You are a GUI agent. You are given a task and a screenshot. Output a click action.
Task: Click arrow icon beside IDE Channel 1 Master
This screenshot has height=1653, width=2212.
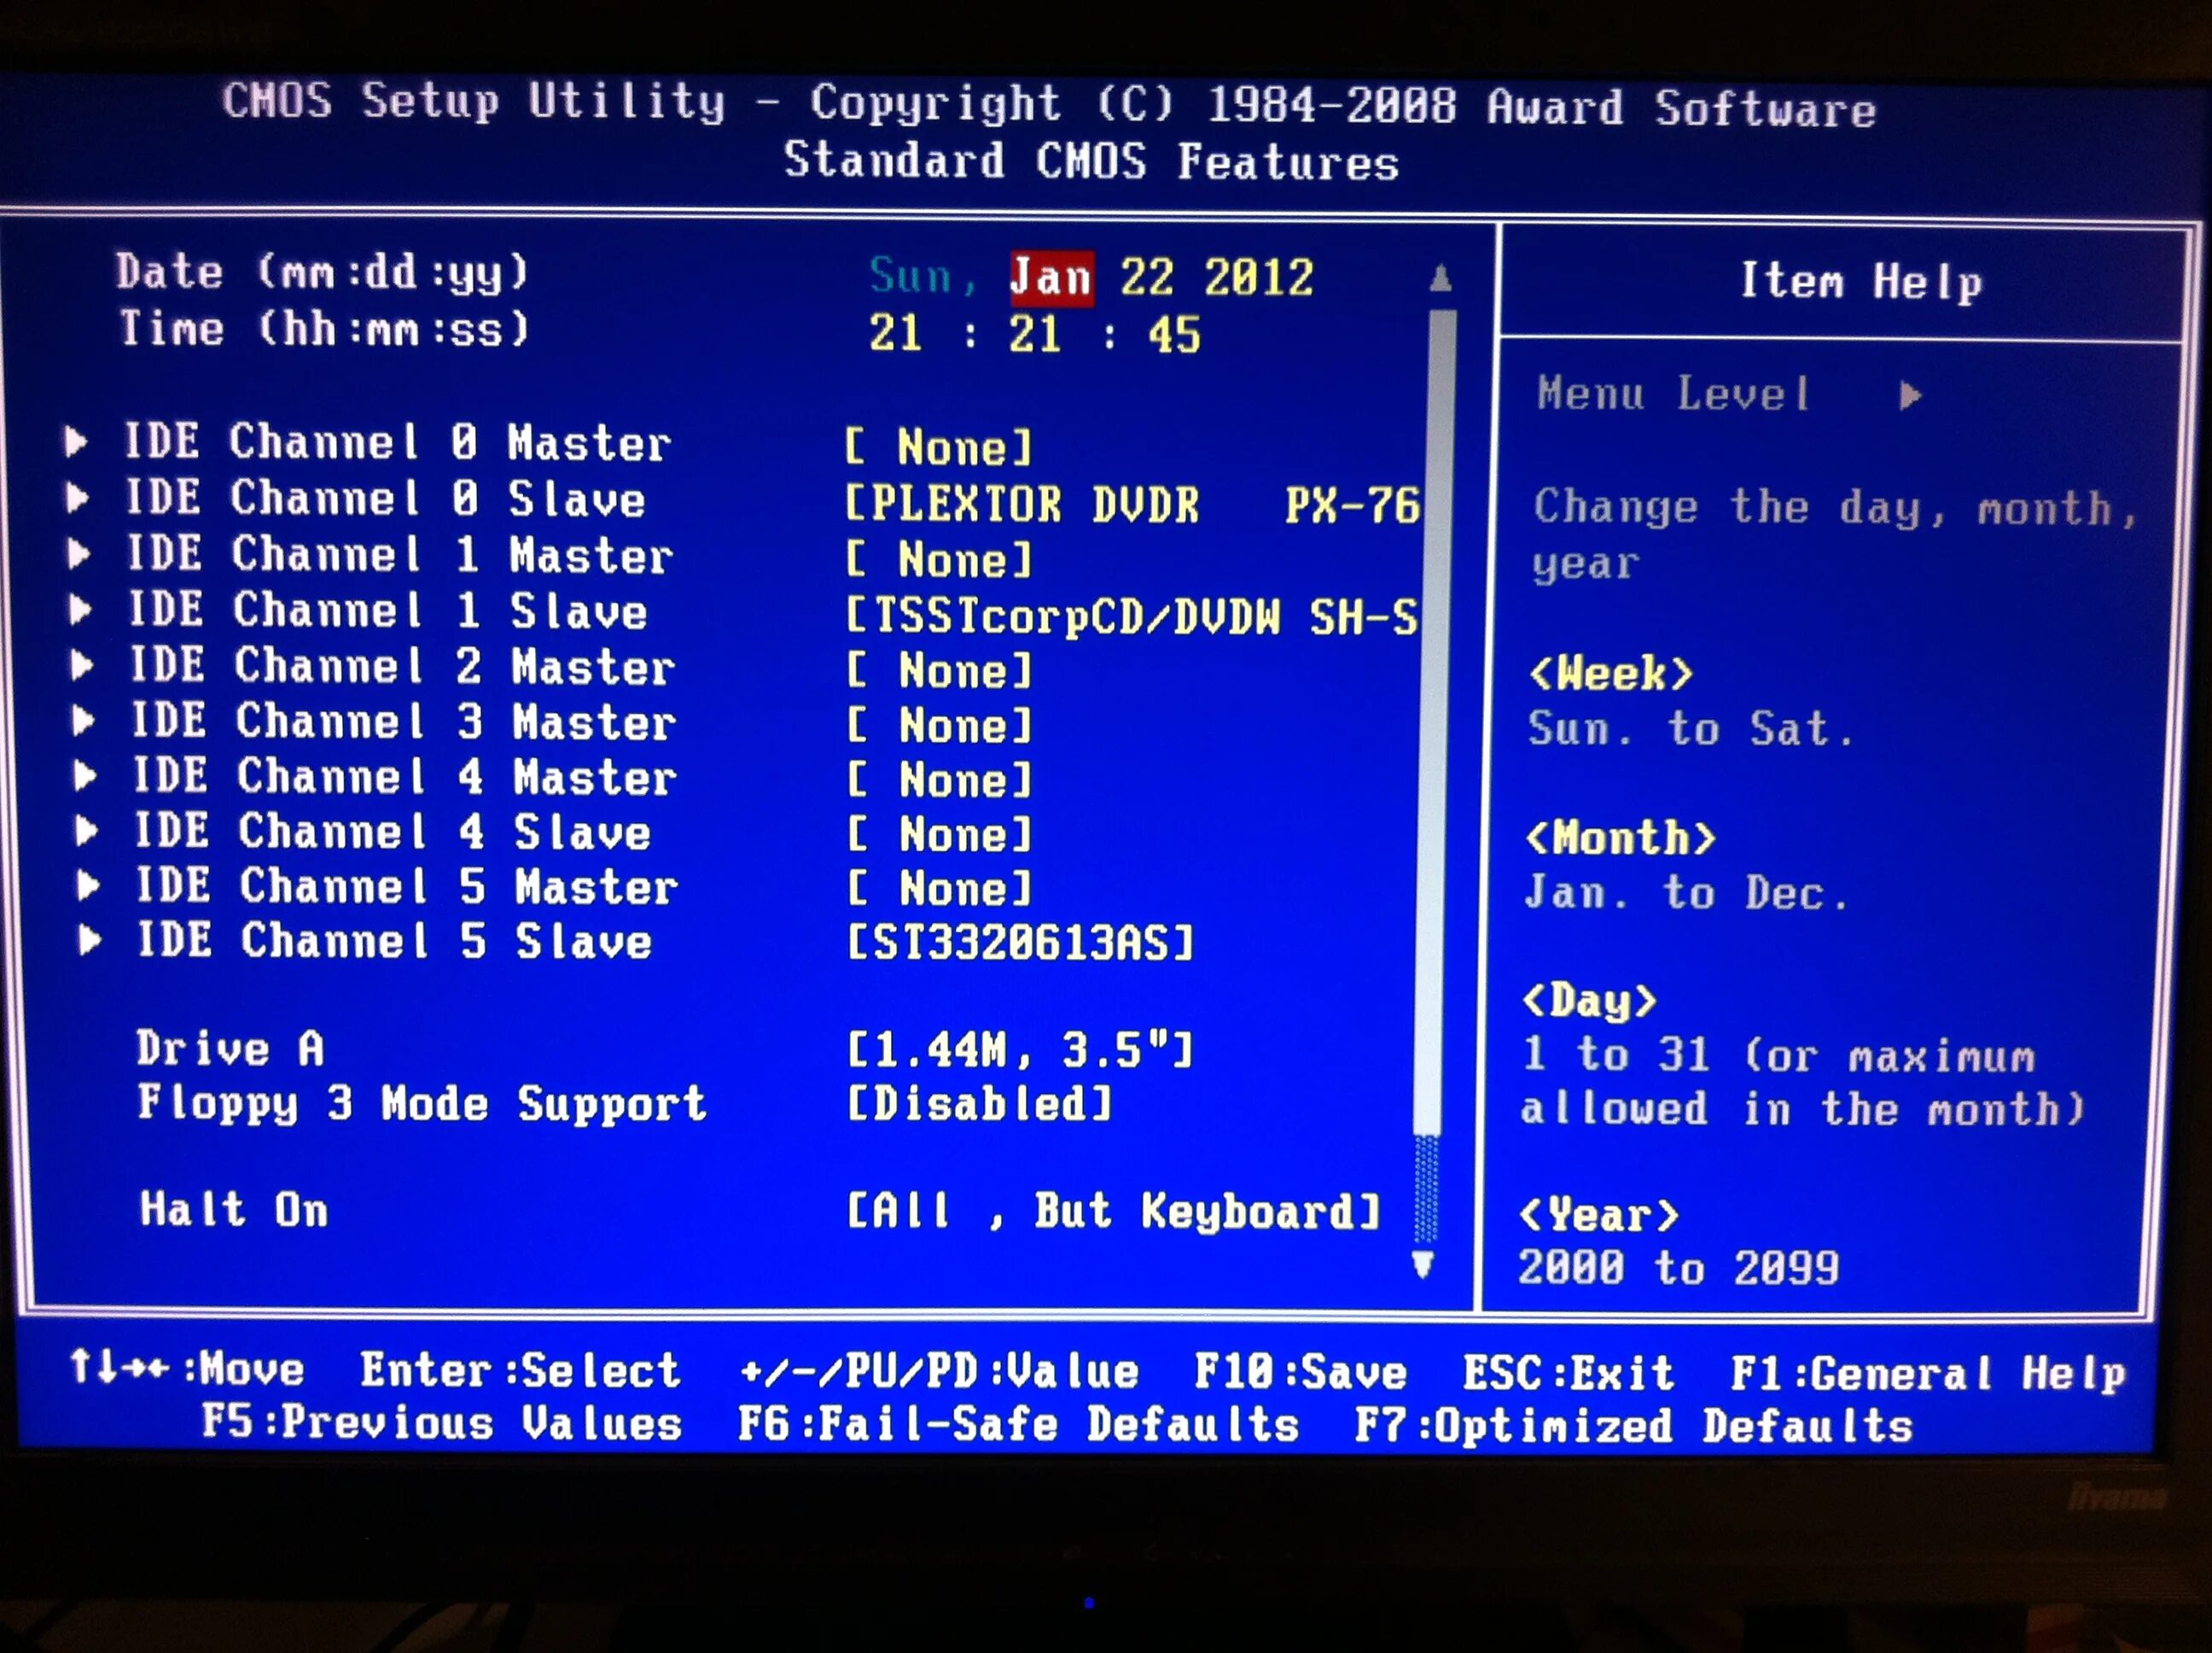click(x=80, y=553)
